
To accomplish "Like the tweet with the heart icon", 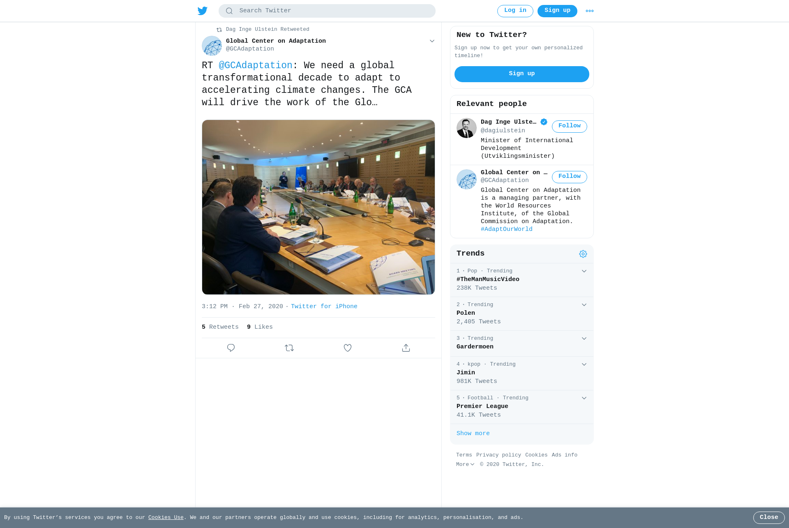I will click(348, 348).
